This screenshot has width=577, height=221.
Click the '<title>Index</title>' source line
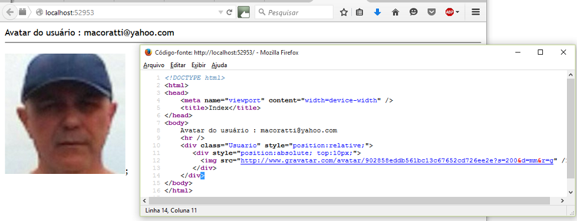pos(220,108)
